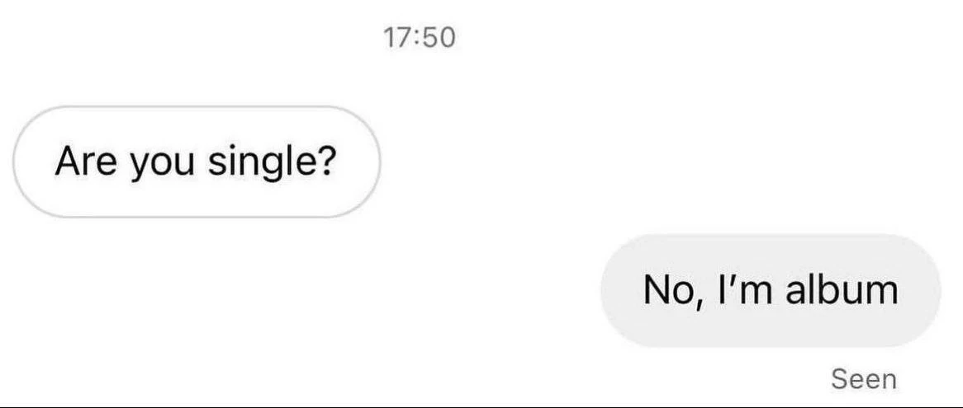Click the letter "S" in Seen
Viewport: 963px width, 408px height.
838,379
